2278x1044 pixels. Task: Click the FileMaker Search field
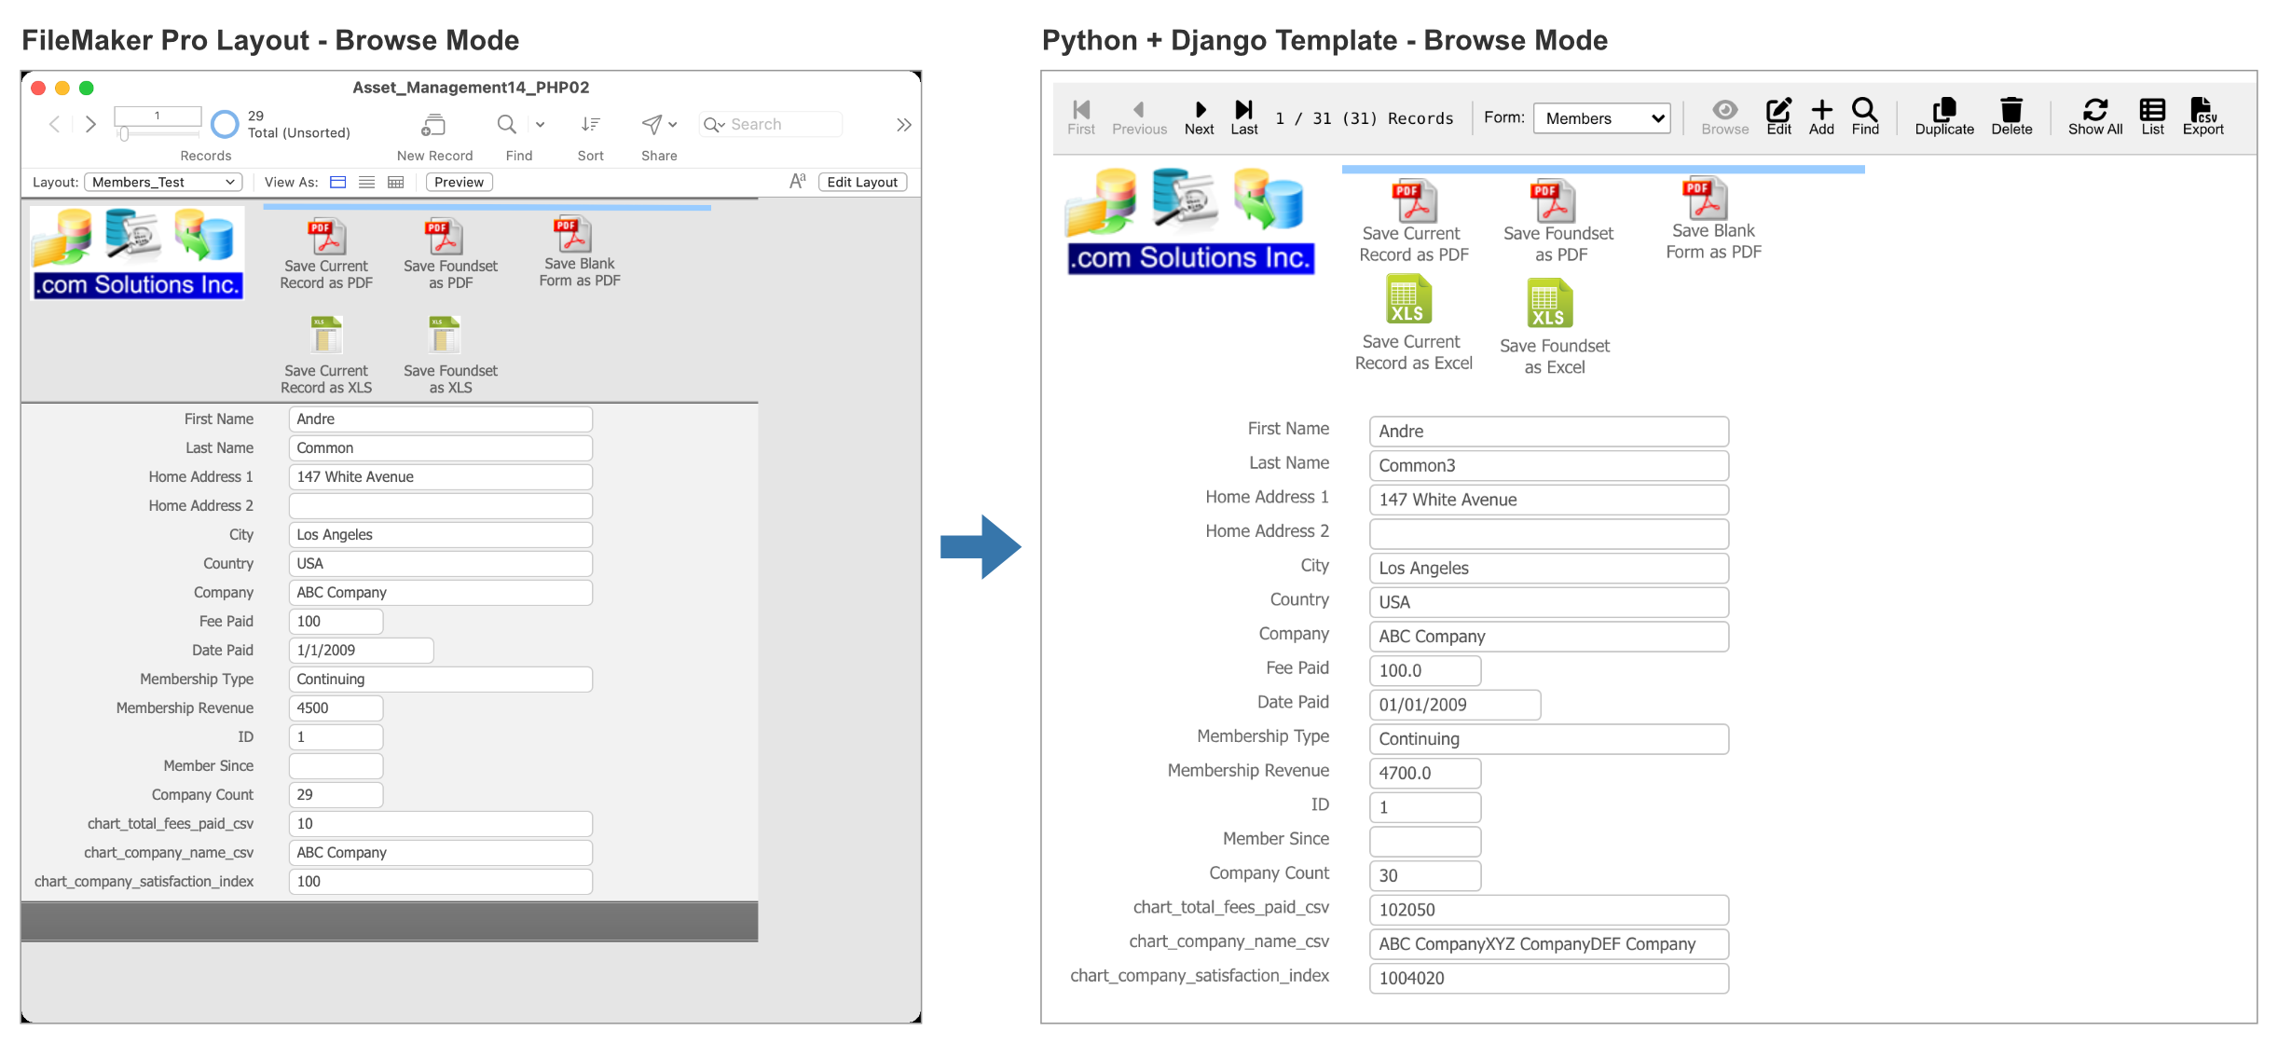tap(772, 124)
